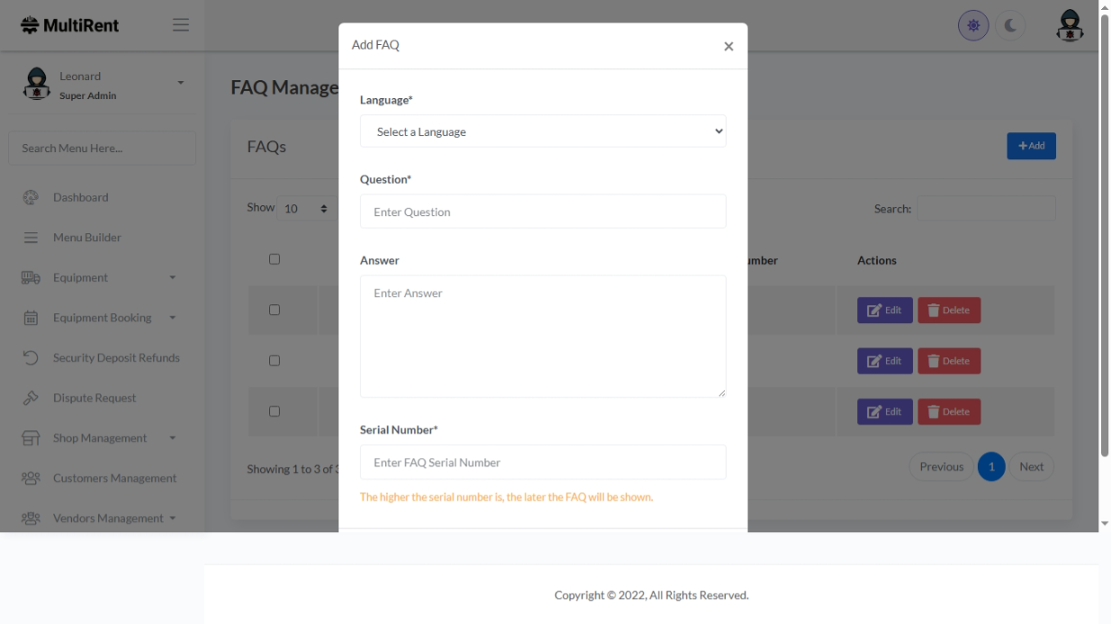Click the Equipment truck icon

31,277
